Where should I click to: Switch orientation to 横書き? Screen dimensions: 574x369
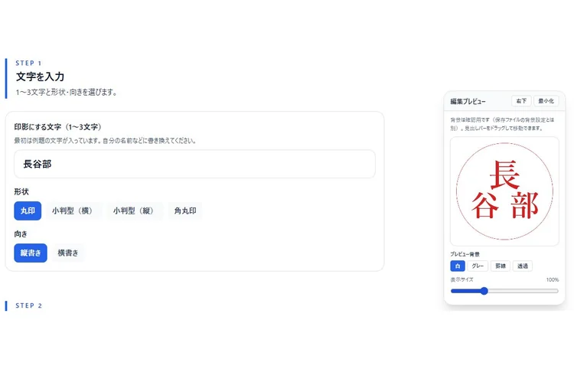click(68, 253)
